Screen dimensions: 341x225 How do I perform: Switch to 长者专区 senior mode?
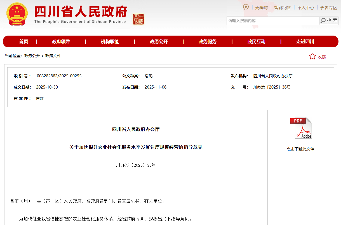coord(328,8)
